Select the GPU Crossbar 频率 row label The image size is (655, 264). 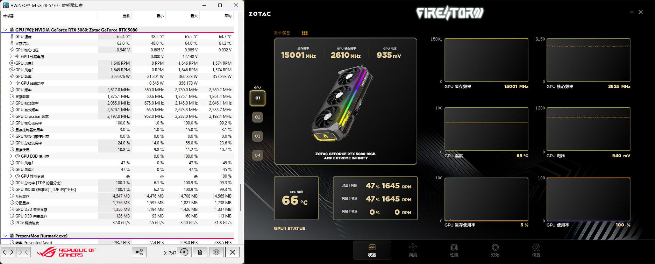tap(32, 116)
